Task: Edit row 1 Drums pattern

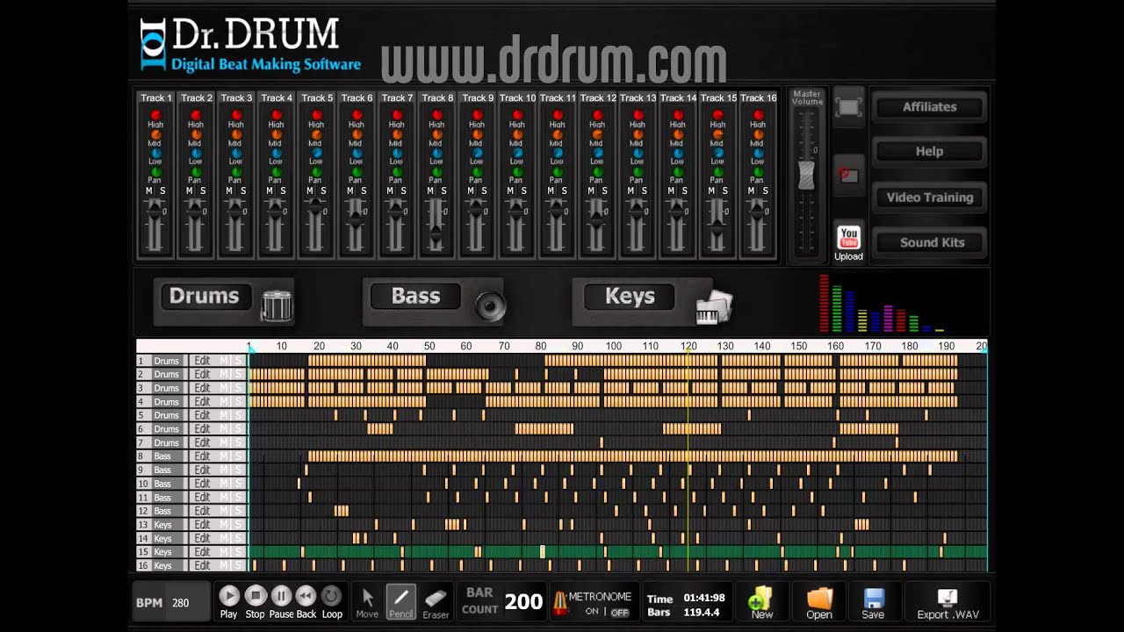Action: pos(202,361)
